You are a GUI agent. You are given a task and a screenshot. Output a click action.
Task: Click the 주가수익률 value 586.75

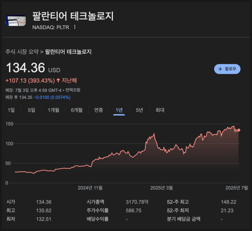click(x=134, y=210)
